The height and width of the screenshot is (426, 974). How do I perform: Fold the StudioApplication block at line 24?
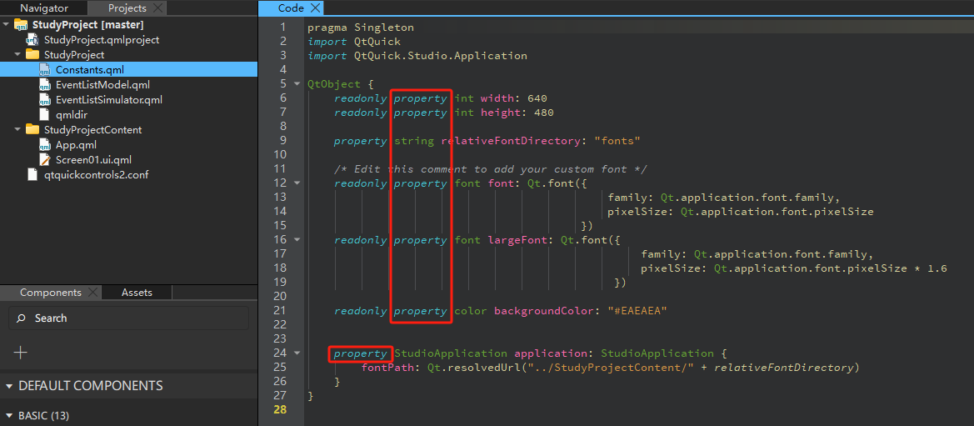point(297,353)
